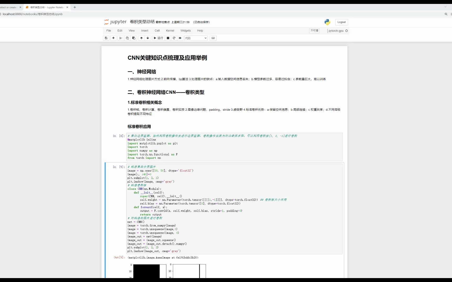Click the checkpoint time 上星期三21:58
This screenshot has height=282, width=452.
coord(180,22)
